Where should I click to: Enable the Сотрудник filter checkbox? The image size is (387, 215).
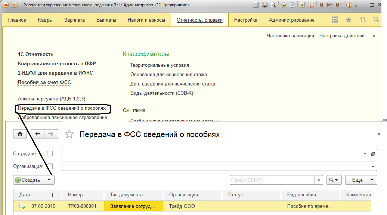click(50, 154)
